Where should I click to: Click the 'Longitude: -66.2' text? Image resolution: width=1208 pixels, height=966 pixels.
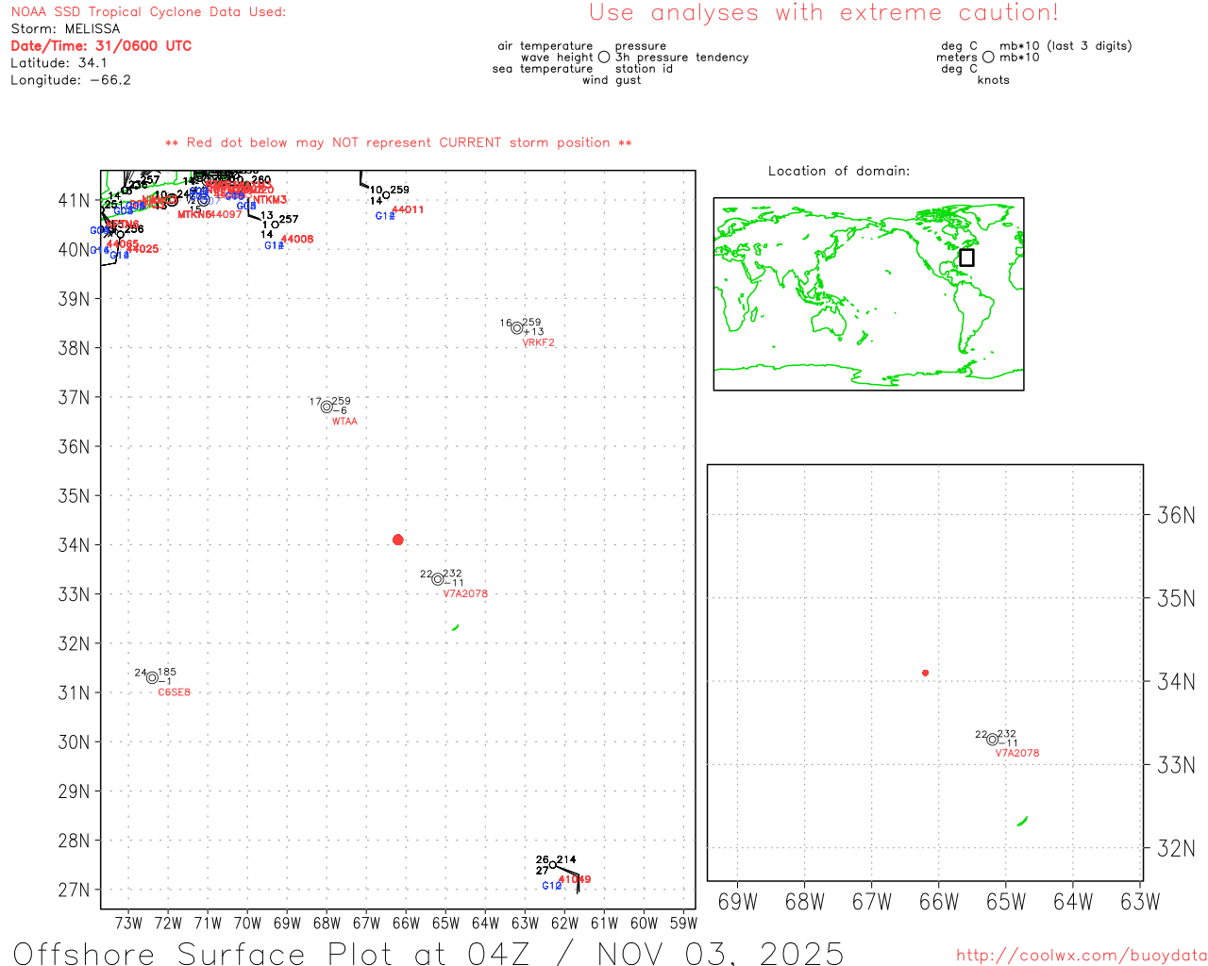click(x=70, y=79)
